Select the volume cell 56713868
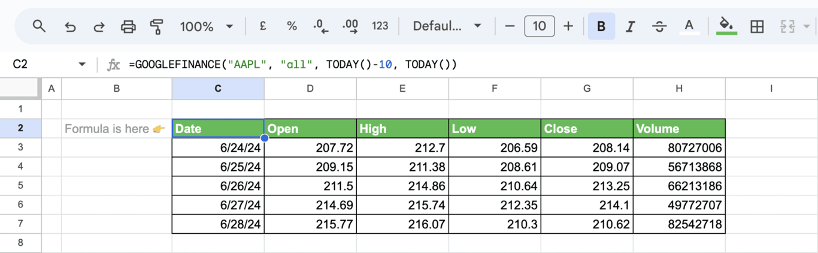This screenshot has height=253, width=818. (x=679, y=167)
